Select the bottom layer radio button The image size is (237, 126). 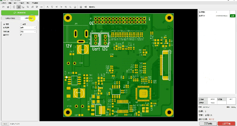click(x=21, y=24)
